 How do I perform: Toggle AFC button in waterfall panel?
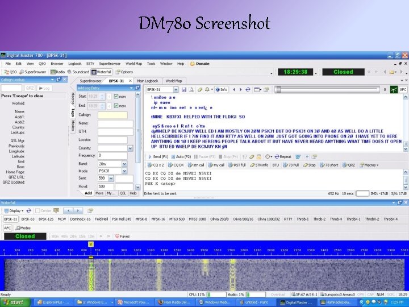7,228
